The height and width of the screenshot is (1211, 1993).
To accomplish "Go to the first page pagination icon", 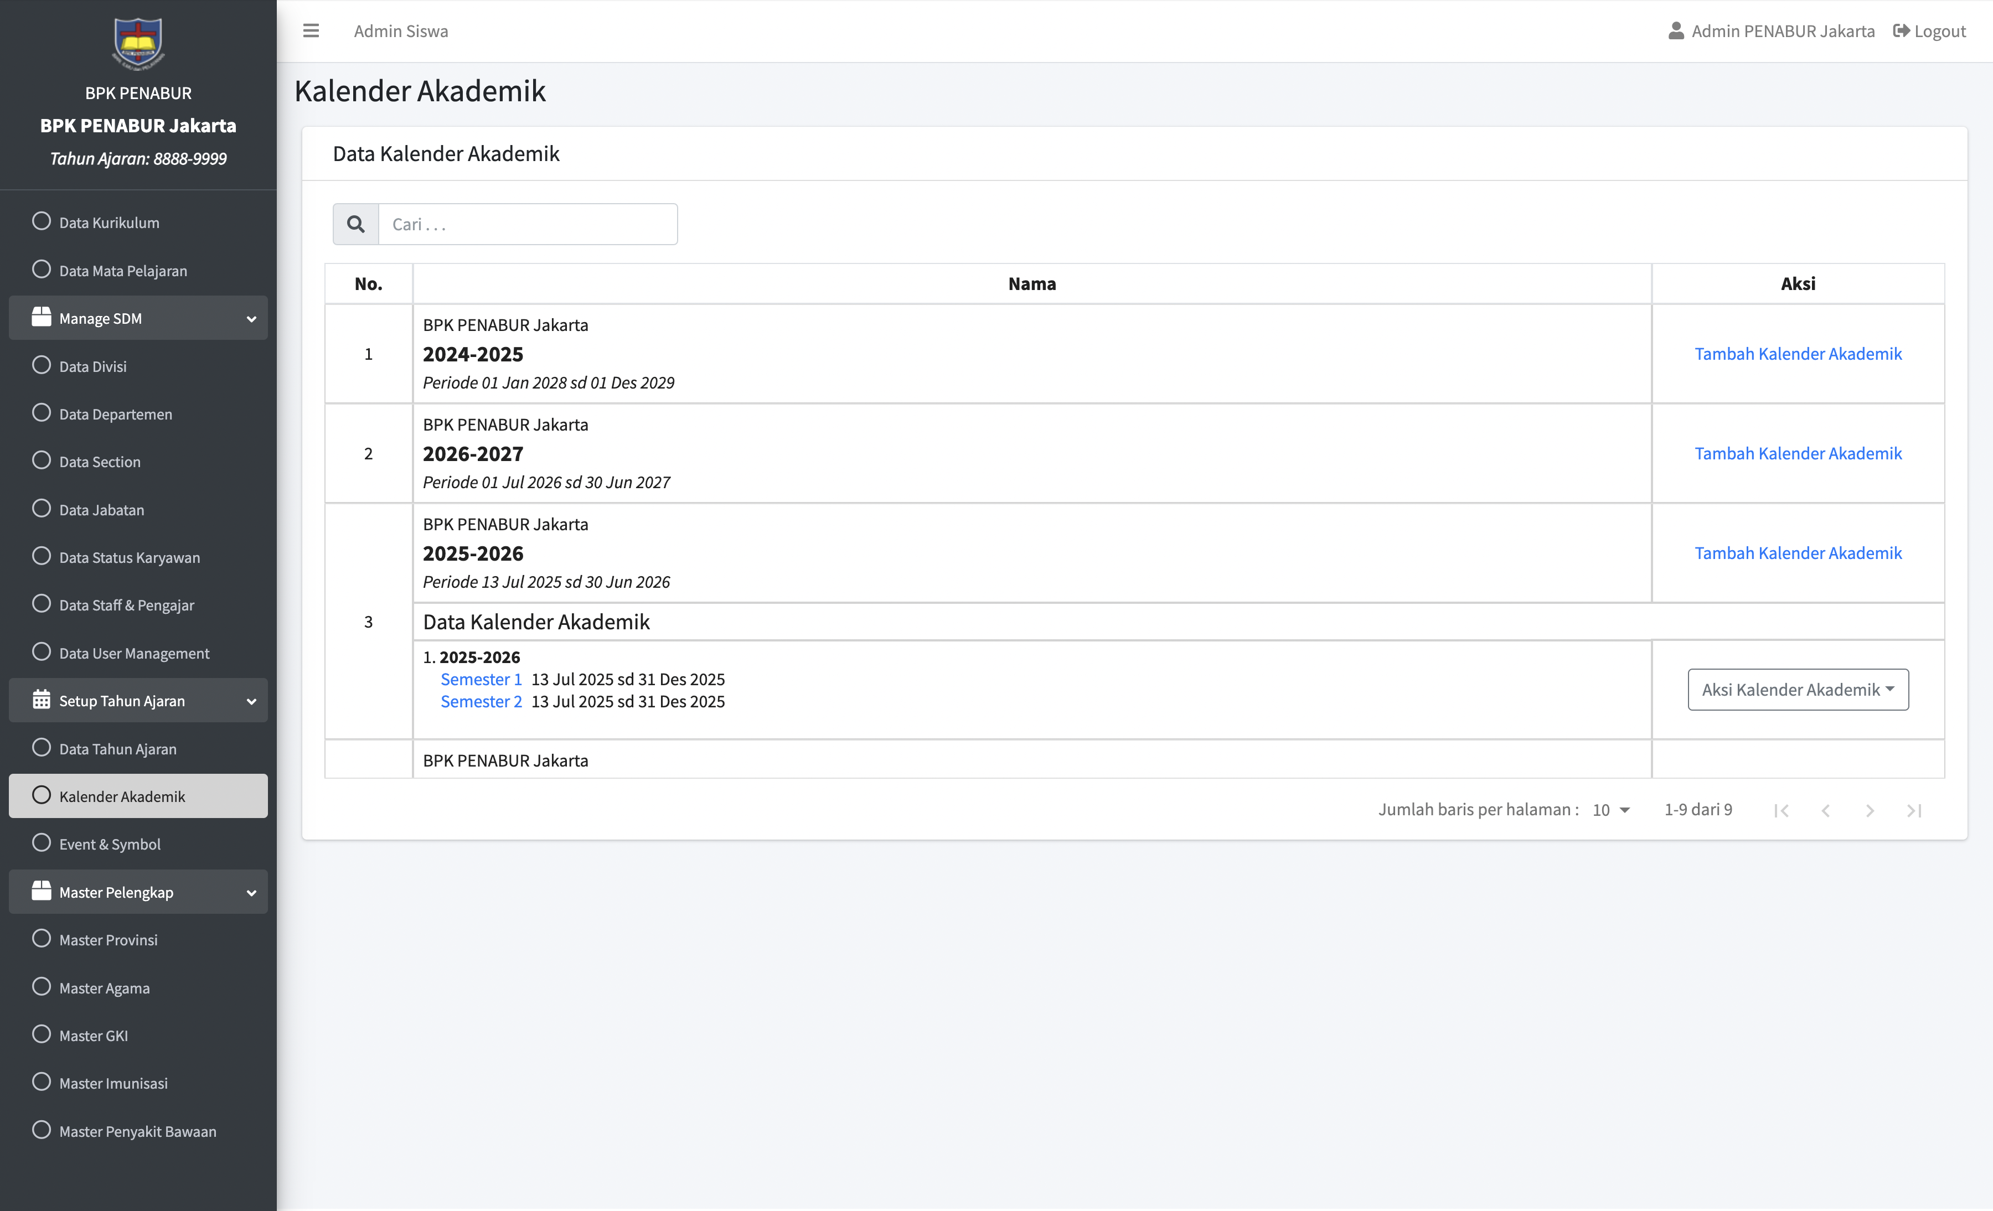I will [x=1781, y=810].
